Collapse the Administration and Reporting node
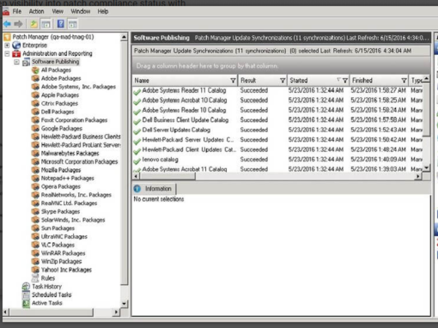This screenshot has width=438, height=328. 7,53
